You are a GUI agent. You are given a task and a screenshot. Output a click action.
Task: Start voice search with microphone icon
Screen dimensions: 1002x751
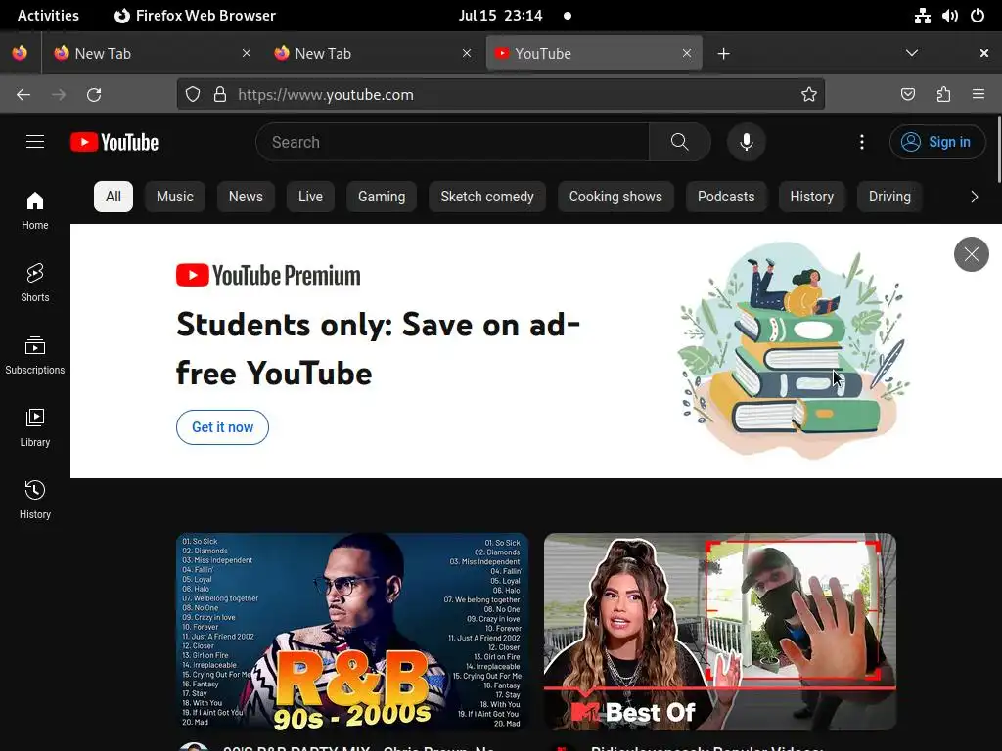[x=747, y=142]
